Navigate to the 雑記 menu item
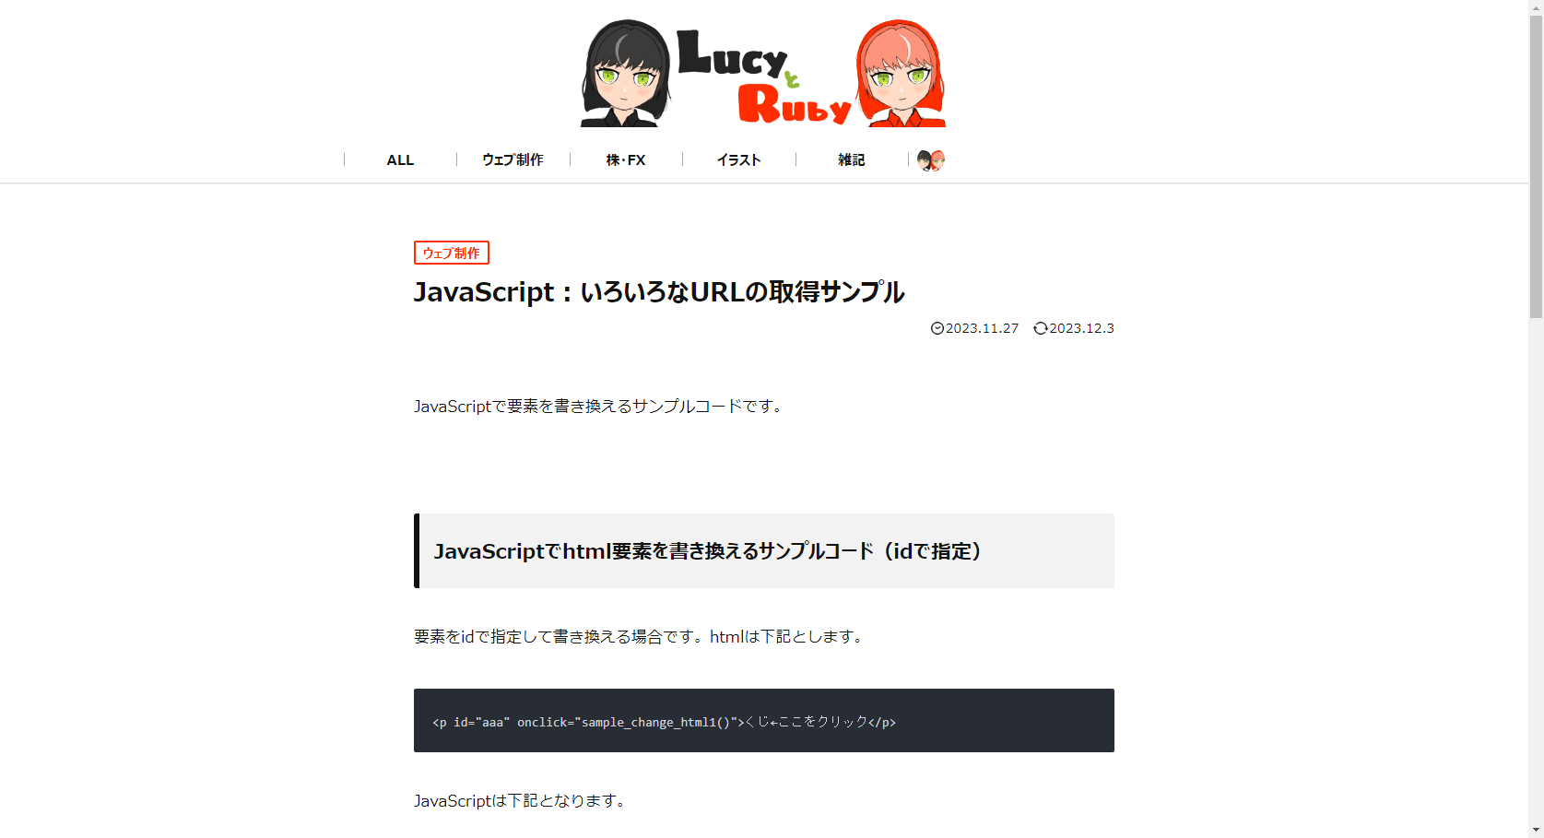The height and width of the screenshot is (838, 1544). pos(851,160)
